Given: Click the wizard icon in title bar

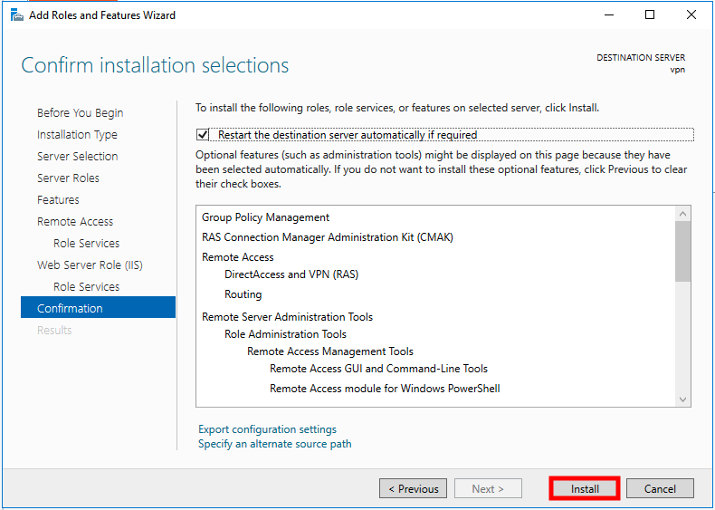Looking at the screenshot, I should point(15,14).
